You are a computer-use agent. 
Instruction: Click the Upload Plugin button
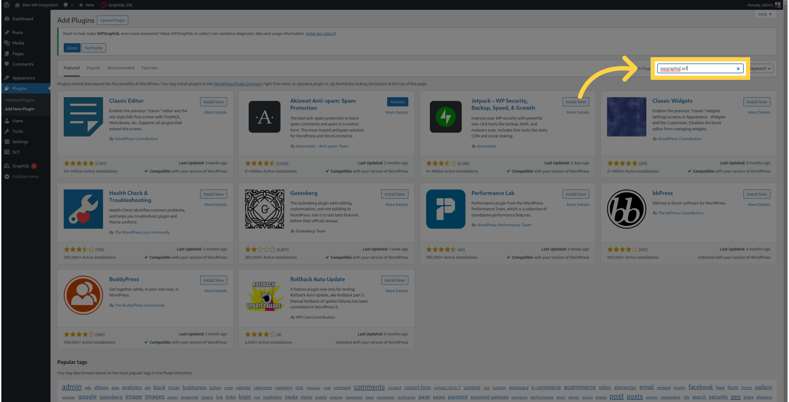click(113, 21)
